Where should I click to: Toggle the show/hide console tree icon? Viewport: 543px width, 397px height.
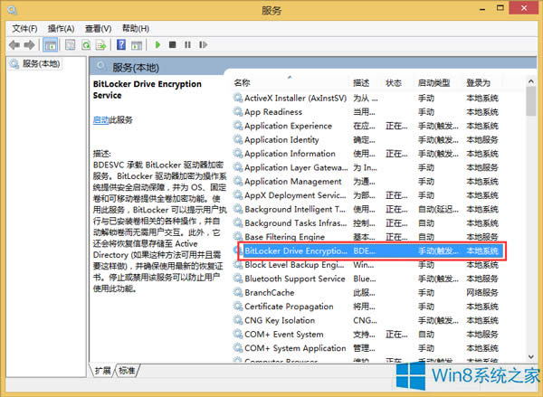pyautogui.click(x=50, y=45)
